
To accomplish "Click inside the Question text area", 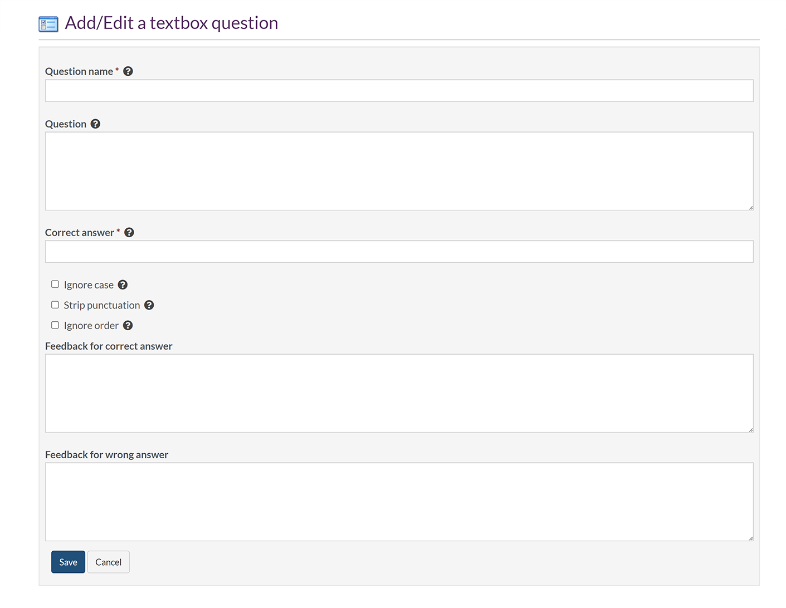I will pos(399,171).
